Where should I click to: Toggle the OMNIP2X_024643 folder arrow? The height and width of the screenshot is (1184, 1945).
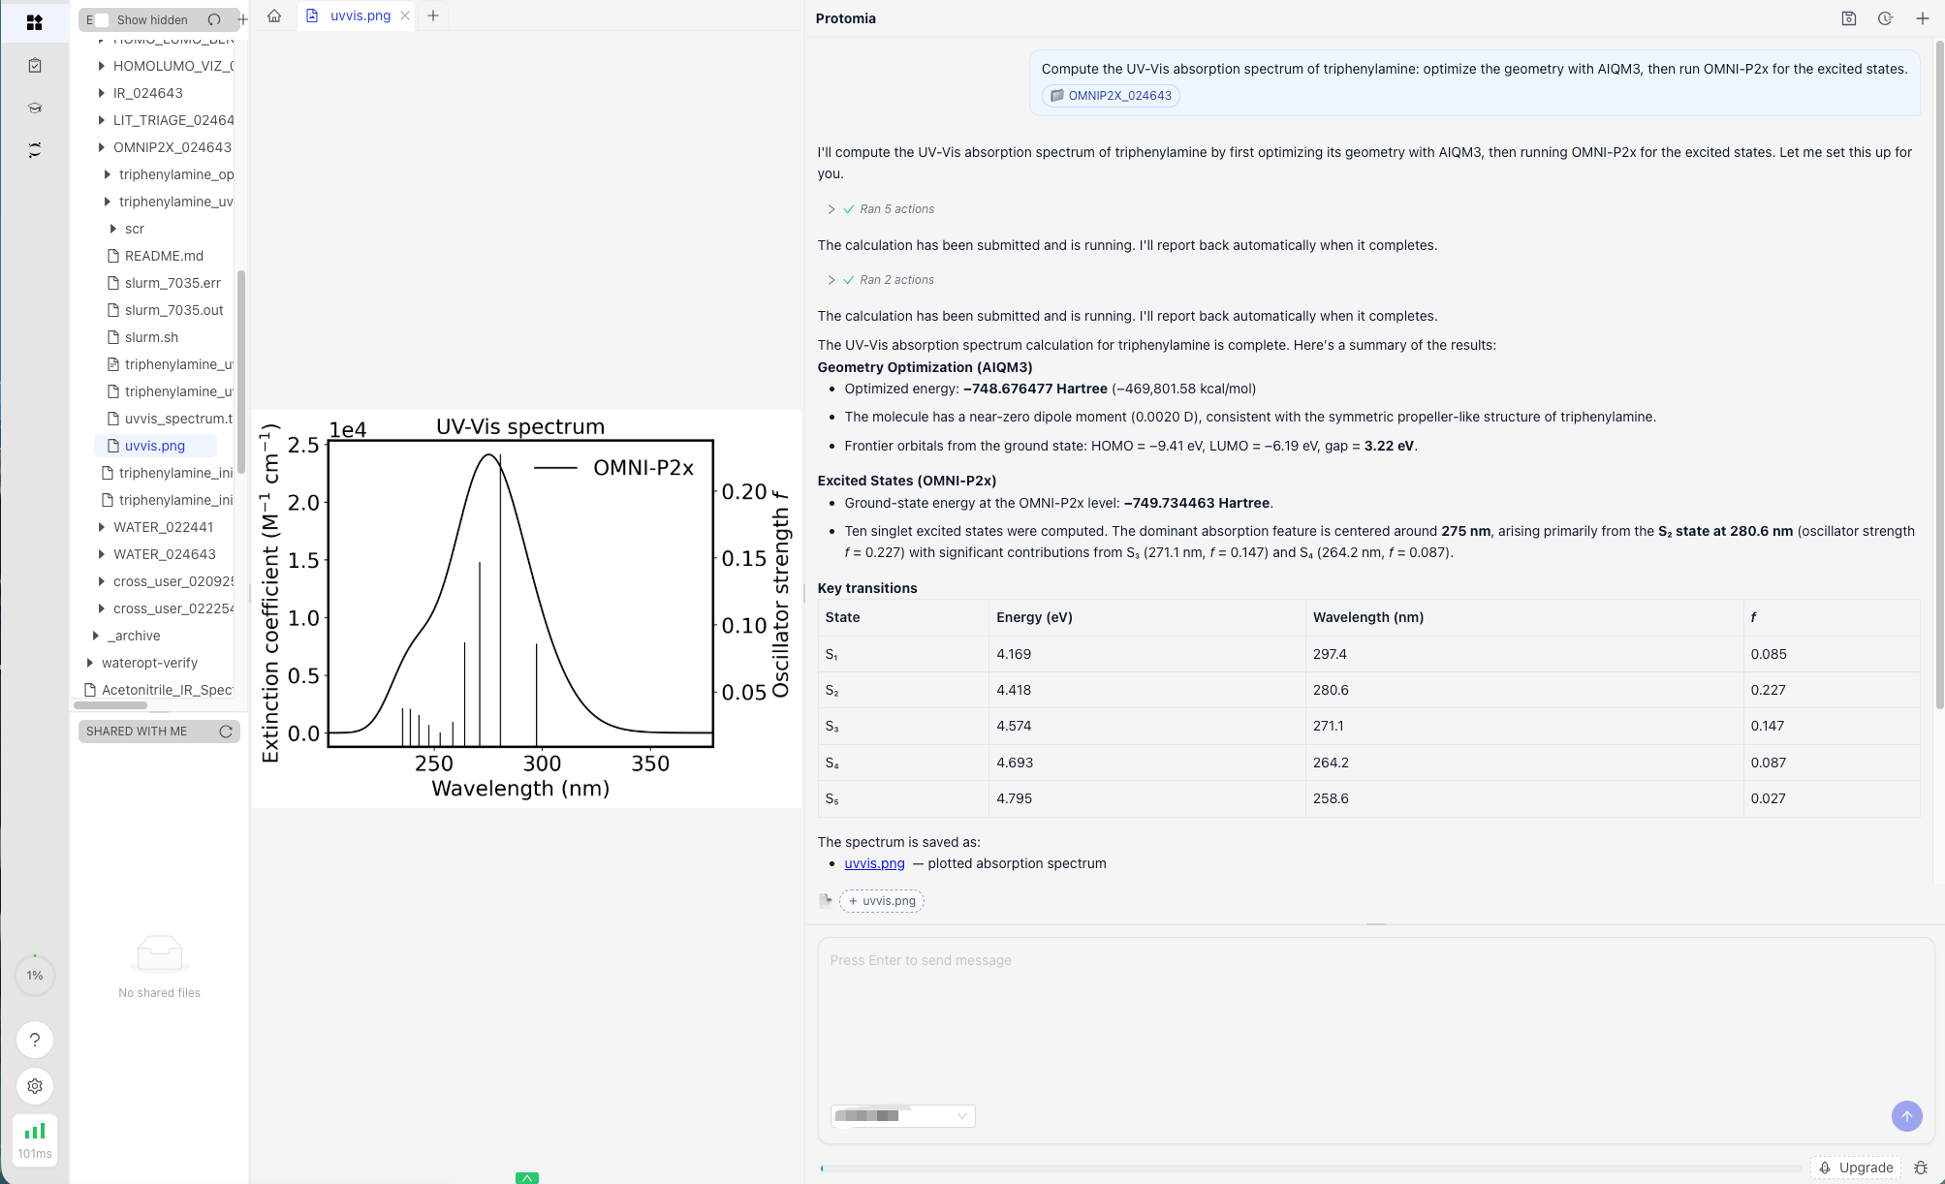[102, 147]
